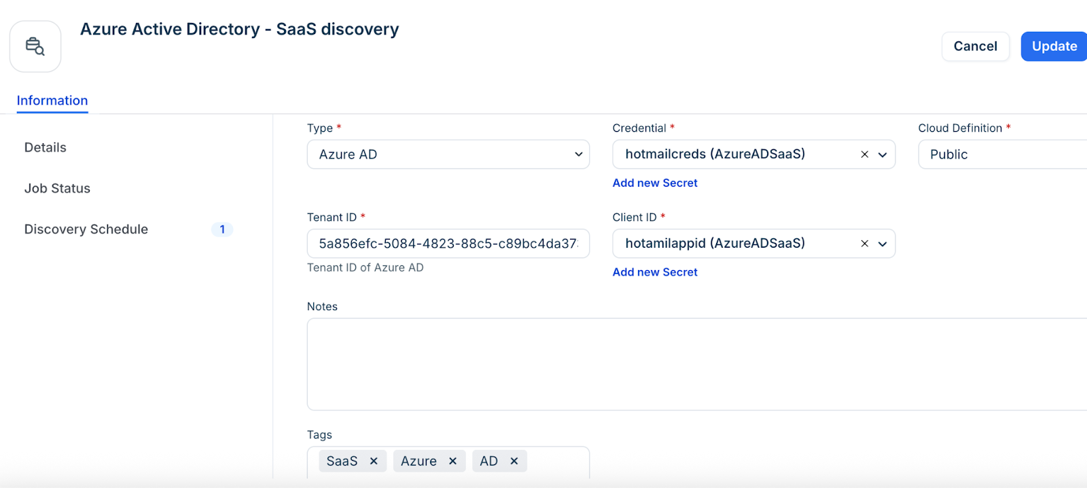Remove the Azure tag
The image size is (1087, 488).
452,462
